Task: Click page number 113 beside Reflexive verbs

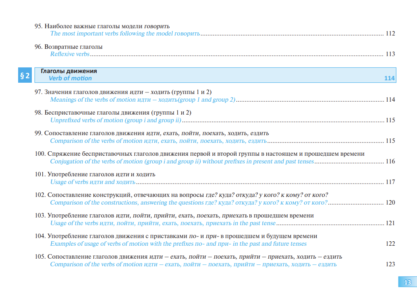Action: pos(390,54)
